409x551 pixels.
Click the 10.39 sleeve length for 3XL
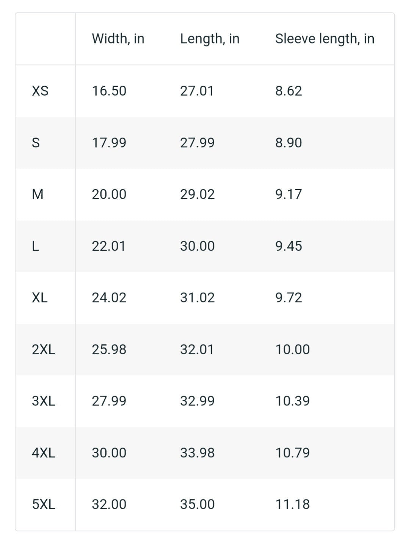click(x=293, y=401)
